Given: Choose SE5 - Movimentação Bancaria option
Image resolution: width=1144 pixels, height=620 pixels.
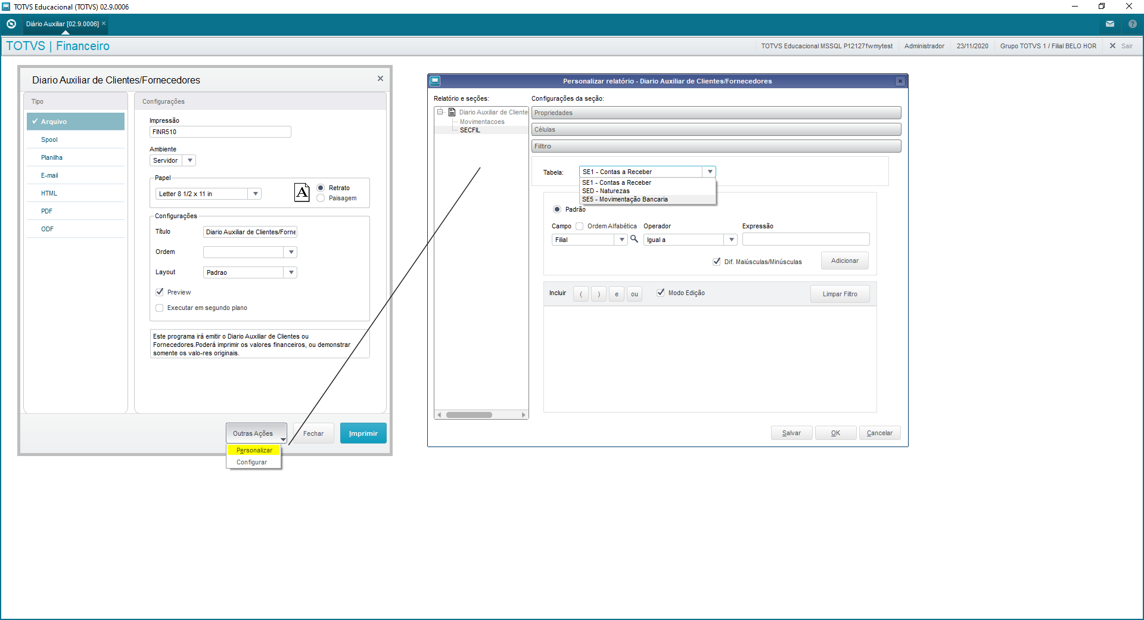Looking at the screenshot, I should [648, 199].
